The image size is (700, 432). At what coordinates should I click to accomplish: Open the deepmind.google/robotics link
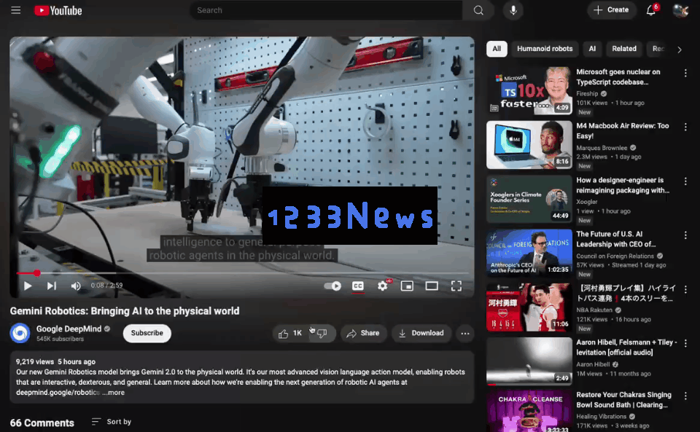click(58, 393)
